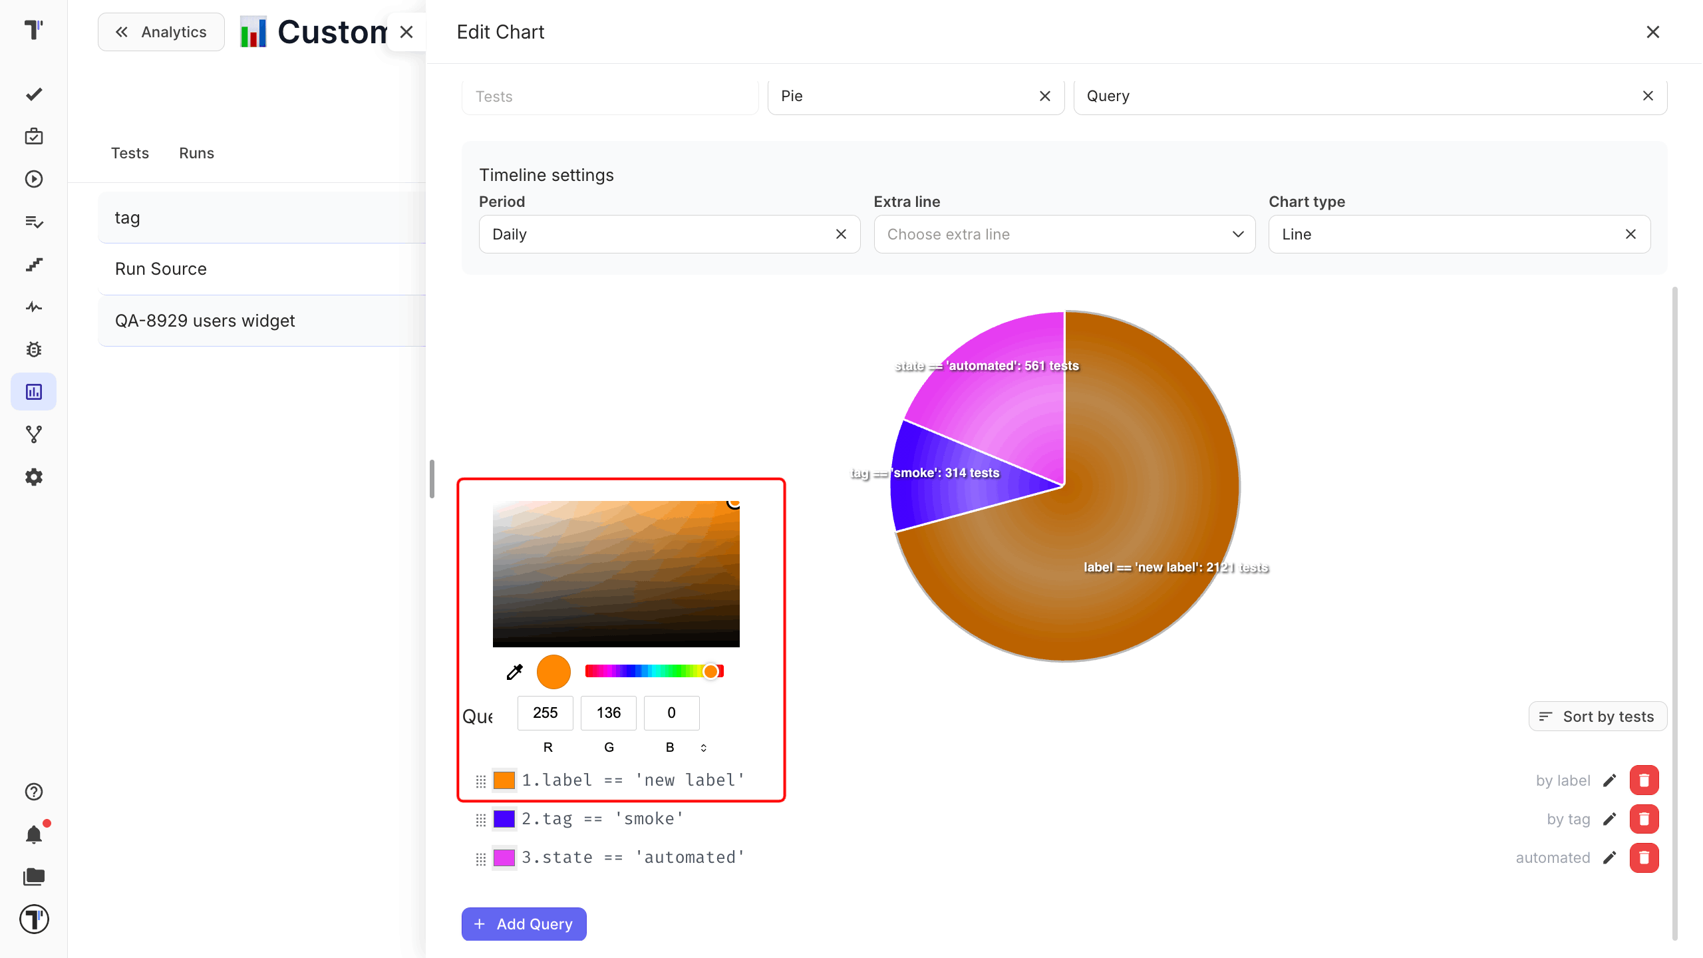This screenshot has height=958, width=1703.
Task: Clear the Query selection field
Action: tap(1647, 96)
